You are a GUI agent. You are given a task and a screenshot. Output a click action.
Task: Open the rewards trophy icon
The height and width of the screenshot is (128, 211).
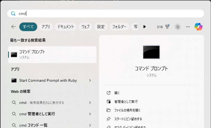tap(167, 27)
